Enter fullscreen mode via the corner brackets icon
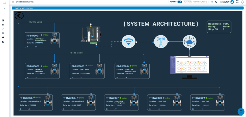The width and height of the screenshot is (246, 117). [237, 2]
